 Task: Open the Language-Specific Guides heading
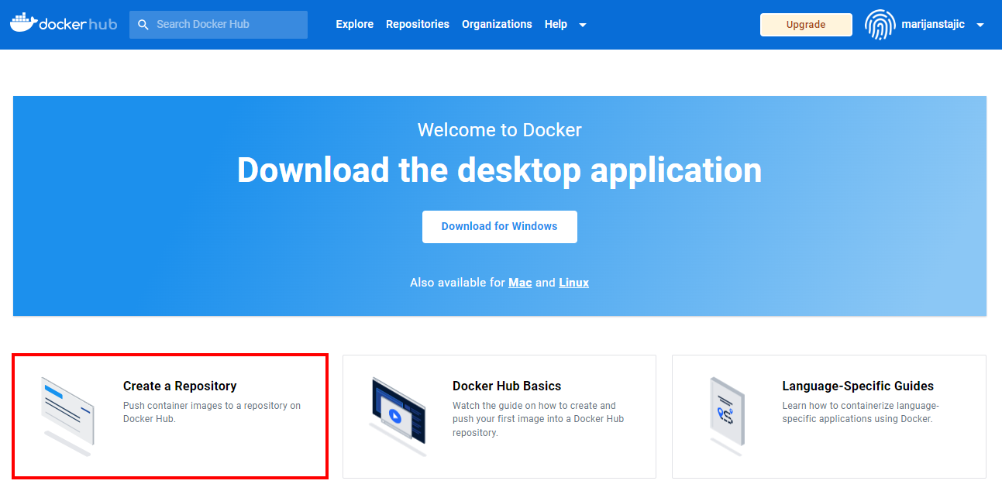click(858, 386)
